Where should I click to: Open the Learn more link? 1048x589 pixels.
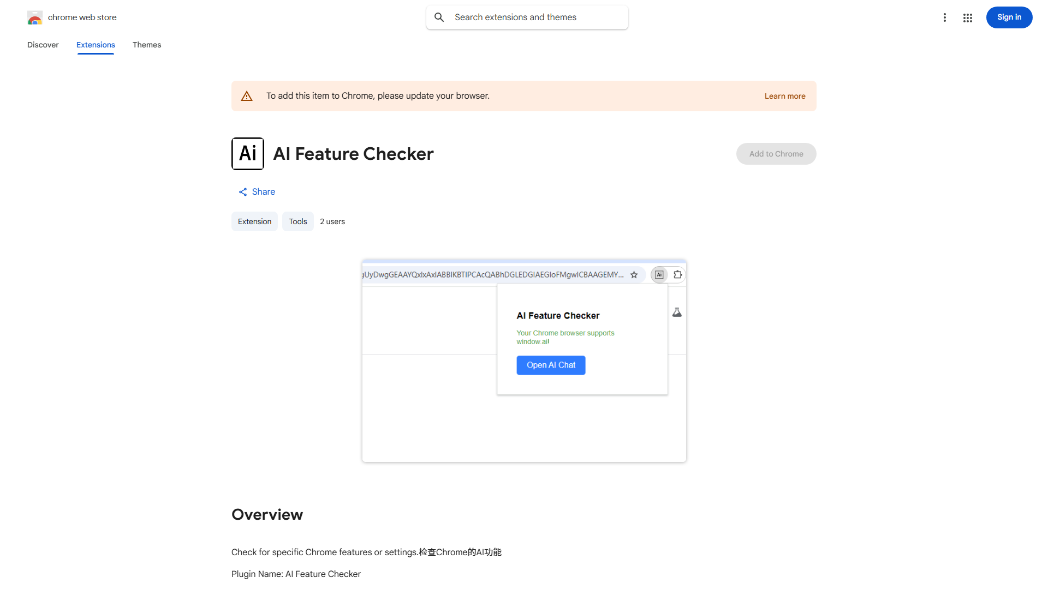tap(785, 95)
